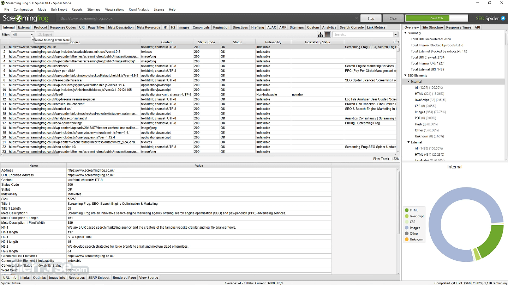Image resolution: width=508 pixels, height=285 pixels.
Task: Stop the crawl
Action: point(371,18)
